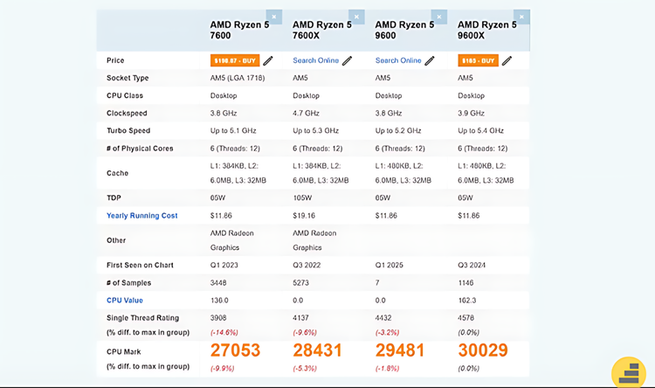
Task: Click the (-5.3%) CPU Mark difference
Action: point(305,369)
